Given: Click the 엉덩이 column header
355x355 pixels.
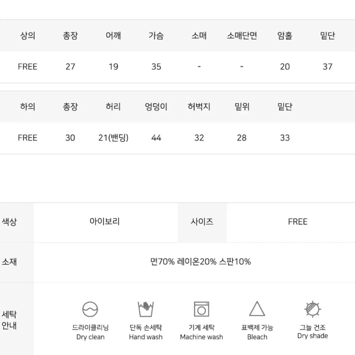Looking at the screenshot, I should coord(156,106).
